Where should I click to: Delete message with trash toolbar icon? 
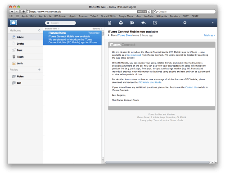[x=110, y=23]
